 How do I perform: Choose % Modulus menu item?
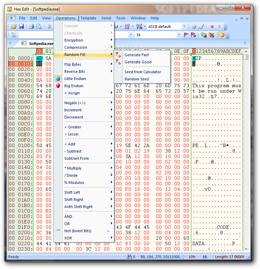[84, 183]
